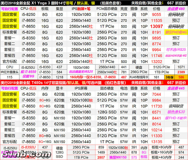188x160 pixels.
Task: Click the price 11330
Action: click(x=157, y=136)
